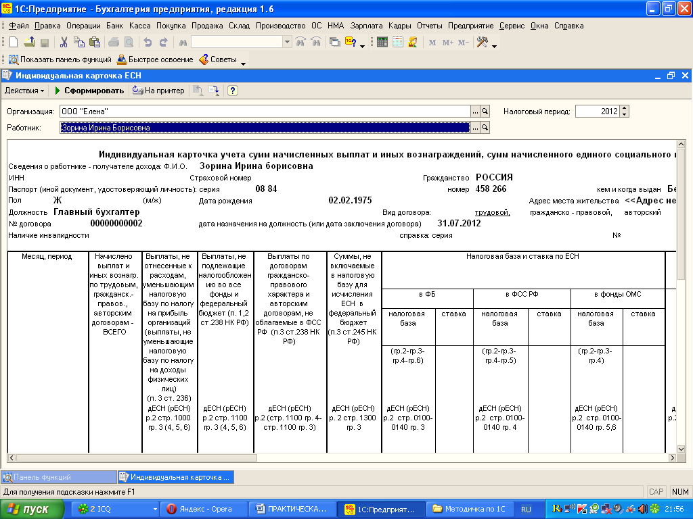Click the horizontal scrollbar right arrow
The width and height of the screenshot is (693, 519).
coord(672,458)
